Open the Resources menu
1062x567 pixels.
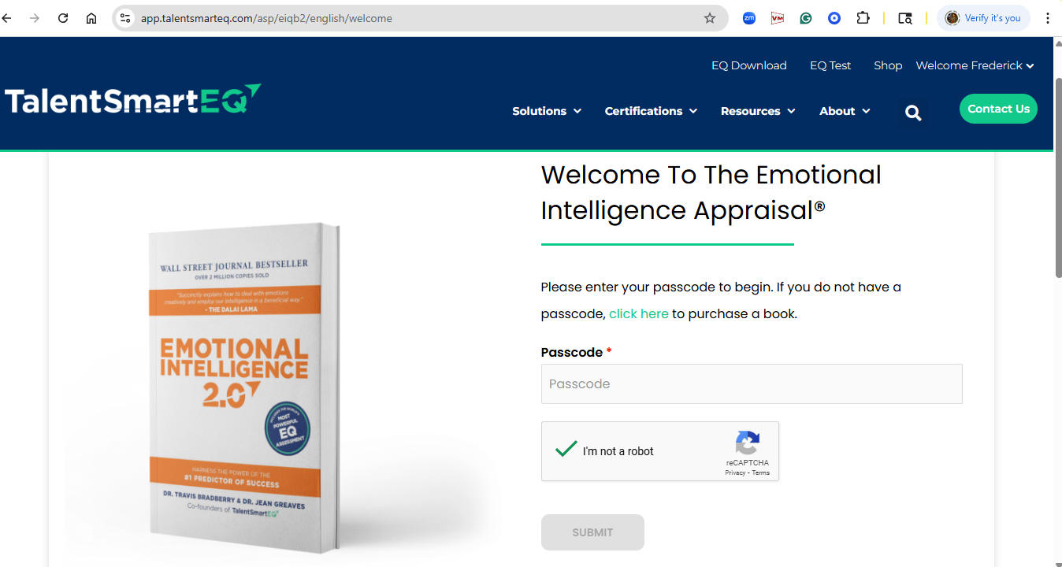click(758, 111)
